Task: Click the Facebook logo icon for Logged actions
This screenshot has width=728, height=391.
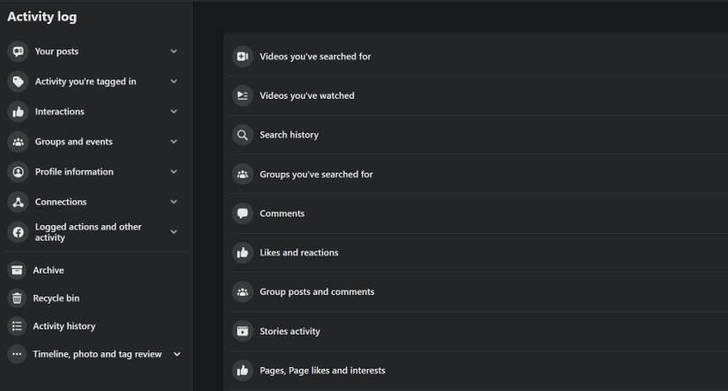Action: [19, 232]
